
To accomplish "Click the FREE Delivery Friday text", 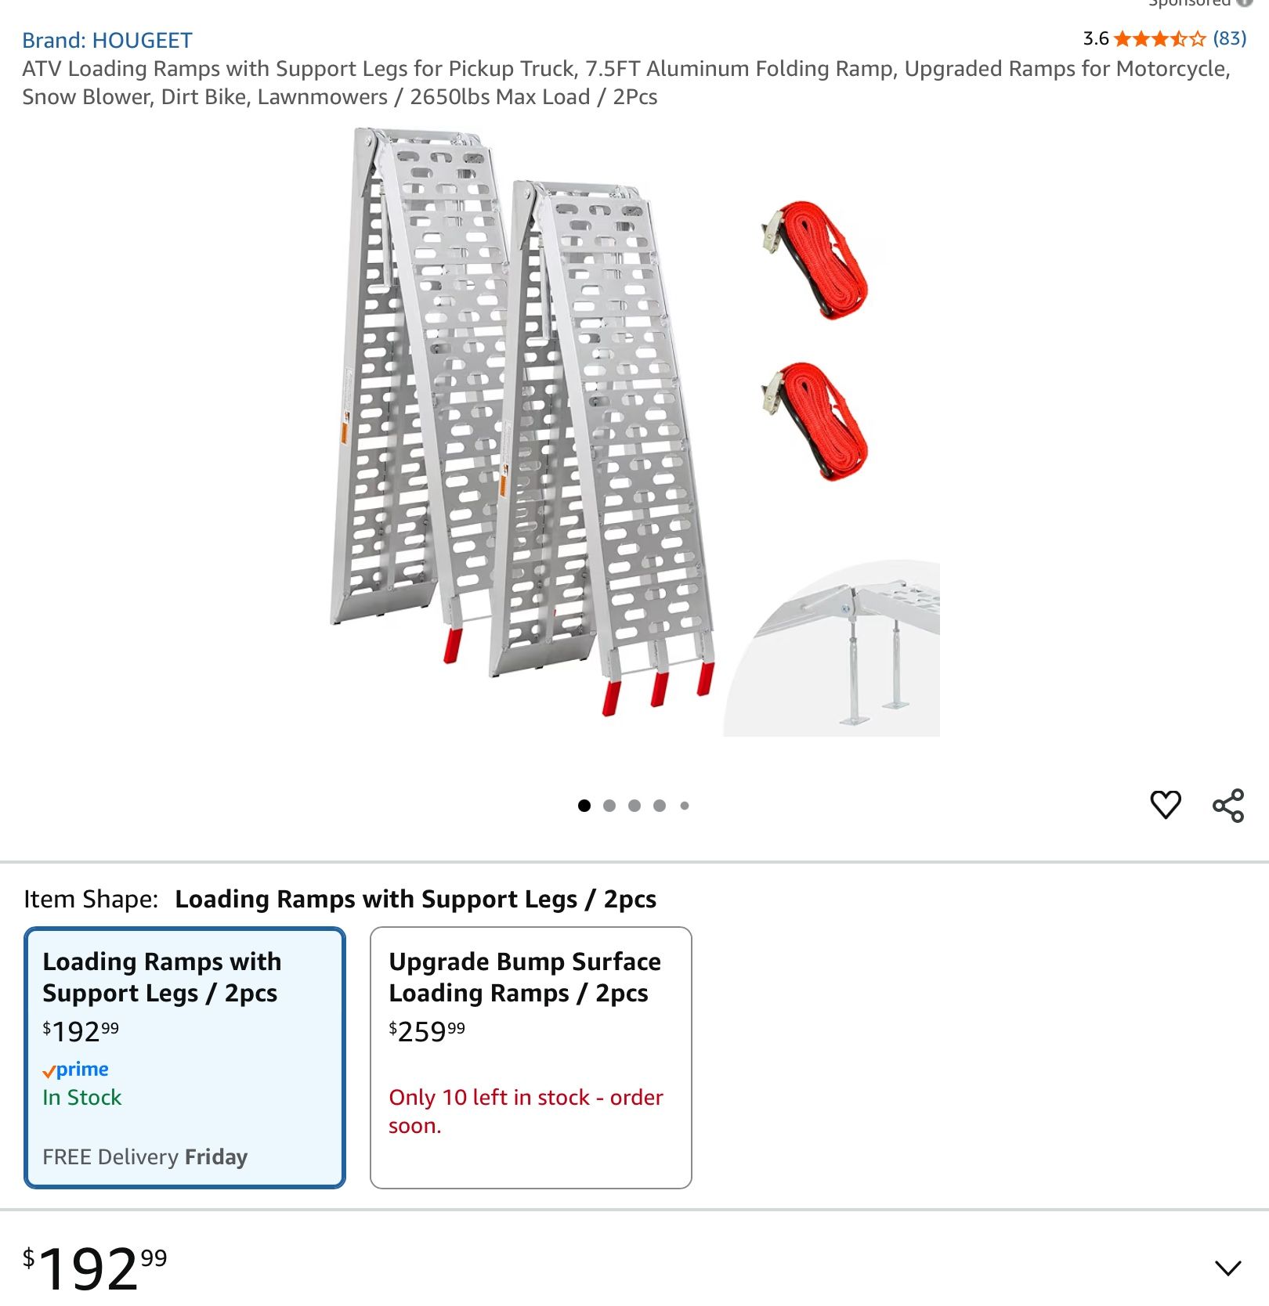I will click(x=146, y=1157).
